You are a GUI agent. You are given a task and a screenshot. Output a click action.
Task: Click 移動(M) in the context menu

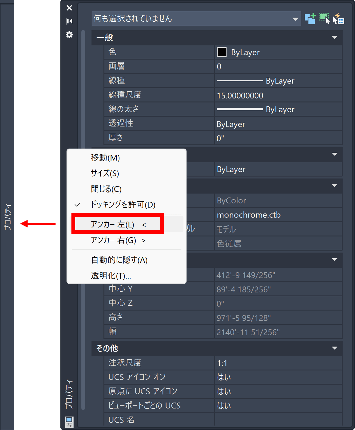(x=105, y=158)
